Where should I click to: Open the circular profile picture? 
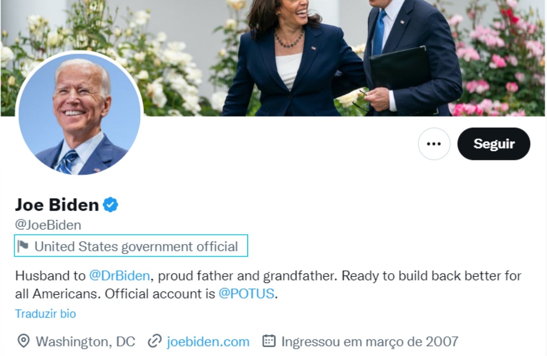[79, 114]
